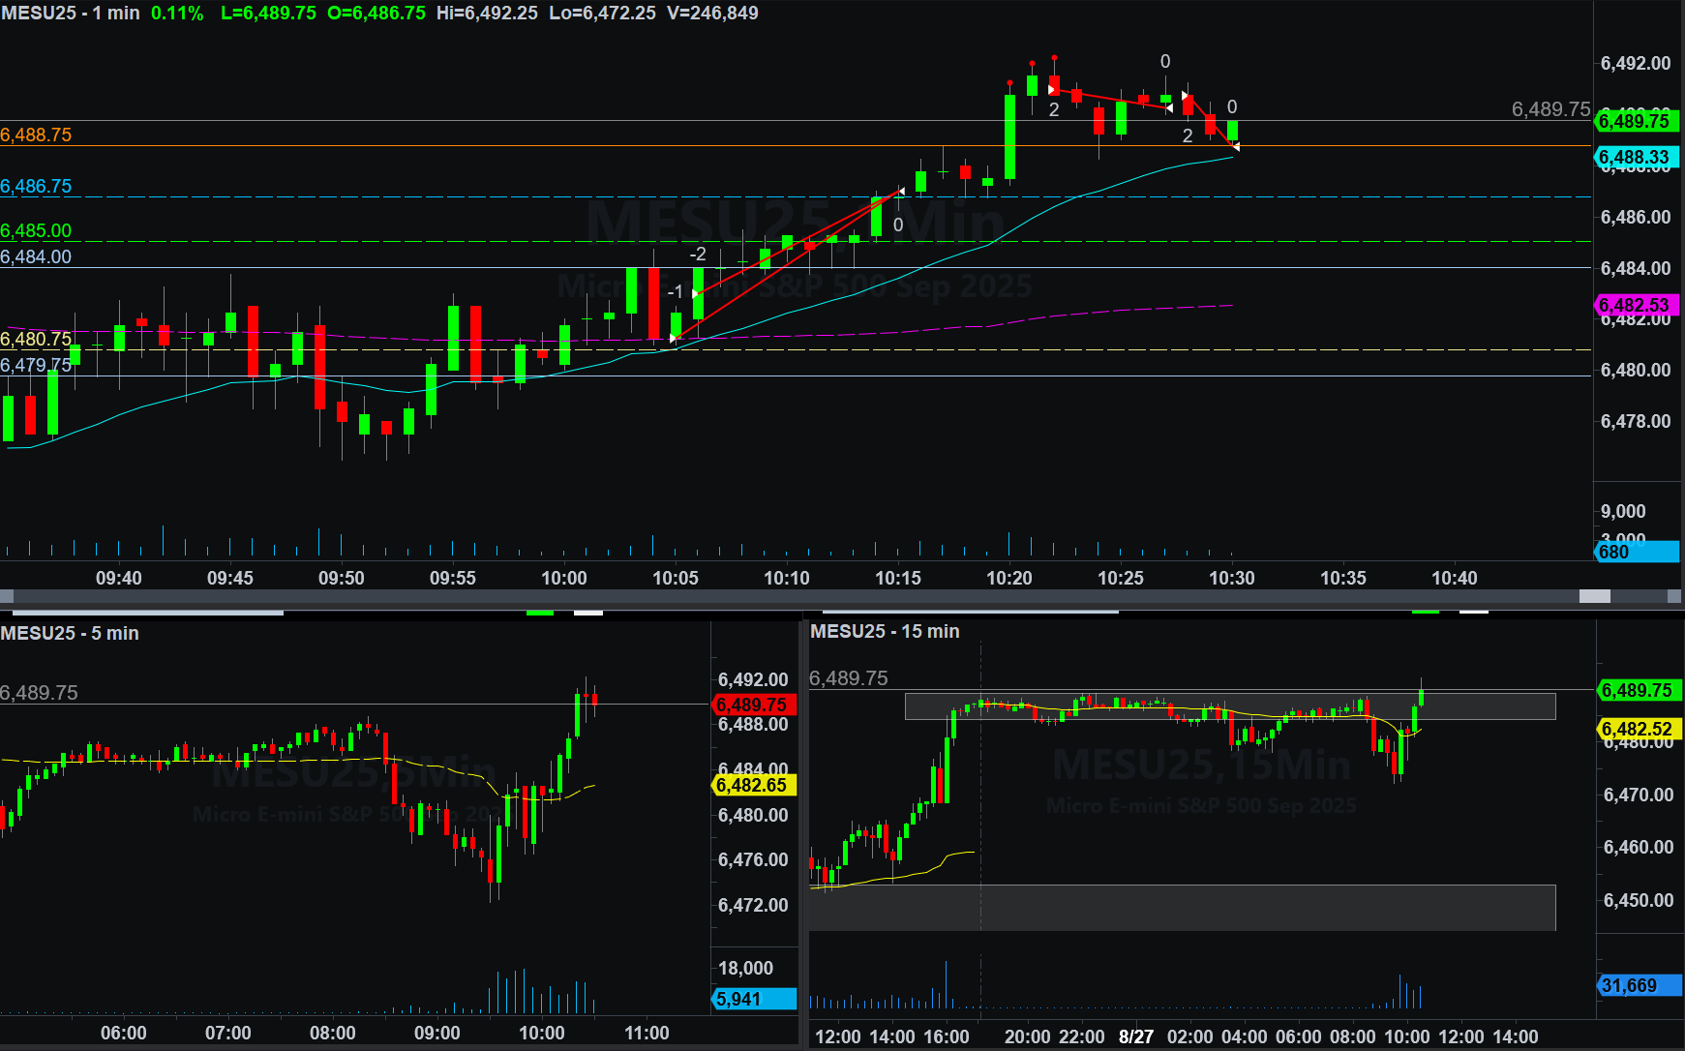
Task: Activate the MESU25 - 15 min chart title
Action: 885,631
